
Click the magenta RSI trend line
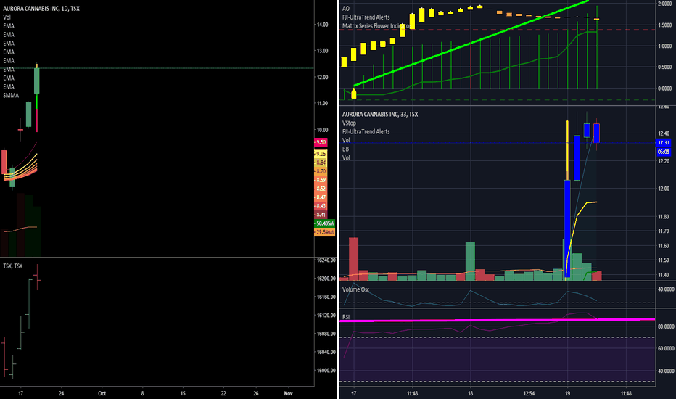pos(497,320)
